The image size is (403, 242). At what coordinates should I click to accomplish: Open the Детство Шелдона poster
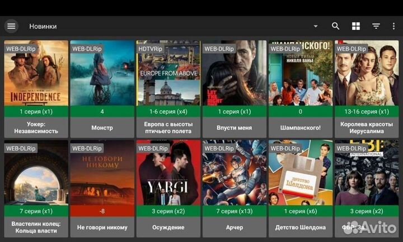301,174
